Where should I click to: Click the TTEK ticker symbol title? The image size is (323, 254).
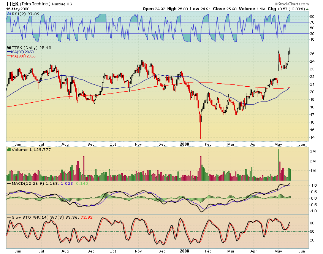pyautogui.click(x=13, y=4)
